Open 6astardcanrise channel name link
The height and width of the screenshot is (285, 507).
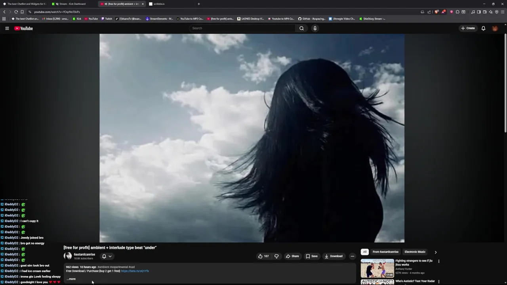(x=84, y=255)
